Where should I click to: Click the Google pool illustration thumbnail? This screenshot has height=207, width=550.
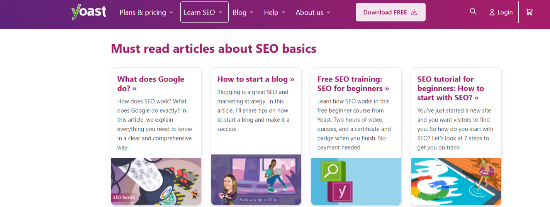click(456, 181)
